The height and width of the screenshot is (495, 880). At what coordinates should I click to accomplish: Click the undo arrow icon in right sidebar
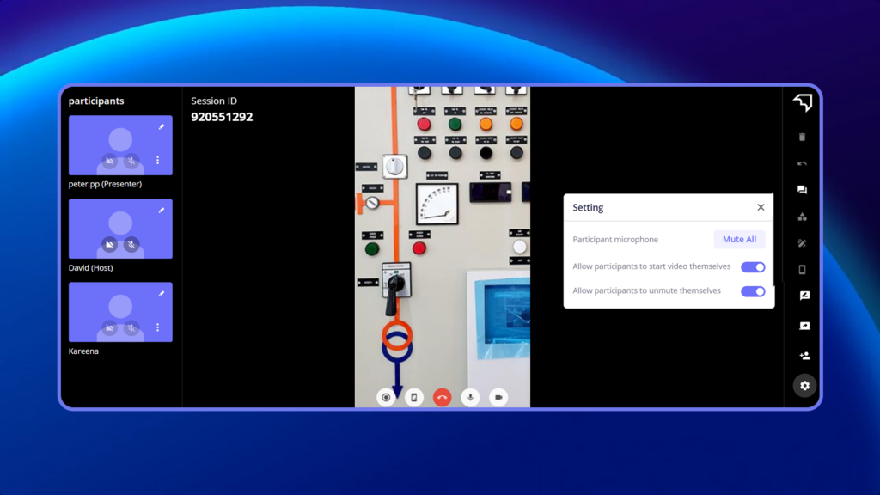pos(802,163)
